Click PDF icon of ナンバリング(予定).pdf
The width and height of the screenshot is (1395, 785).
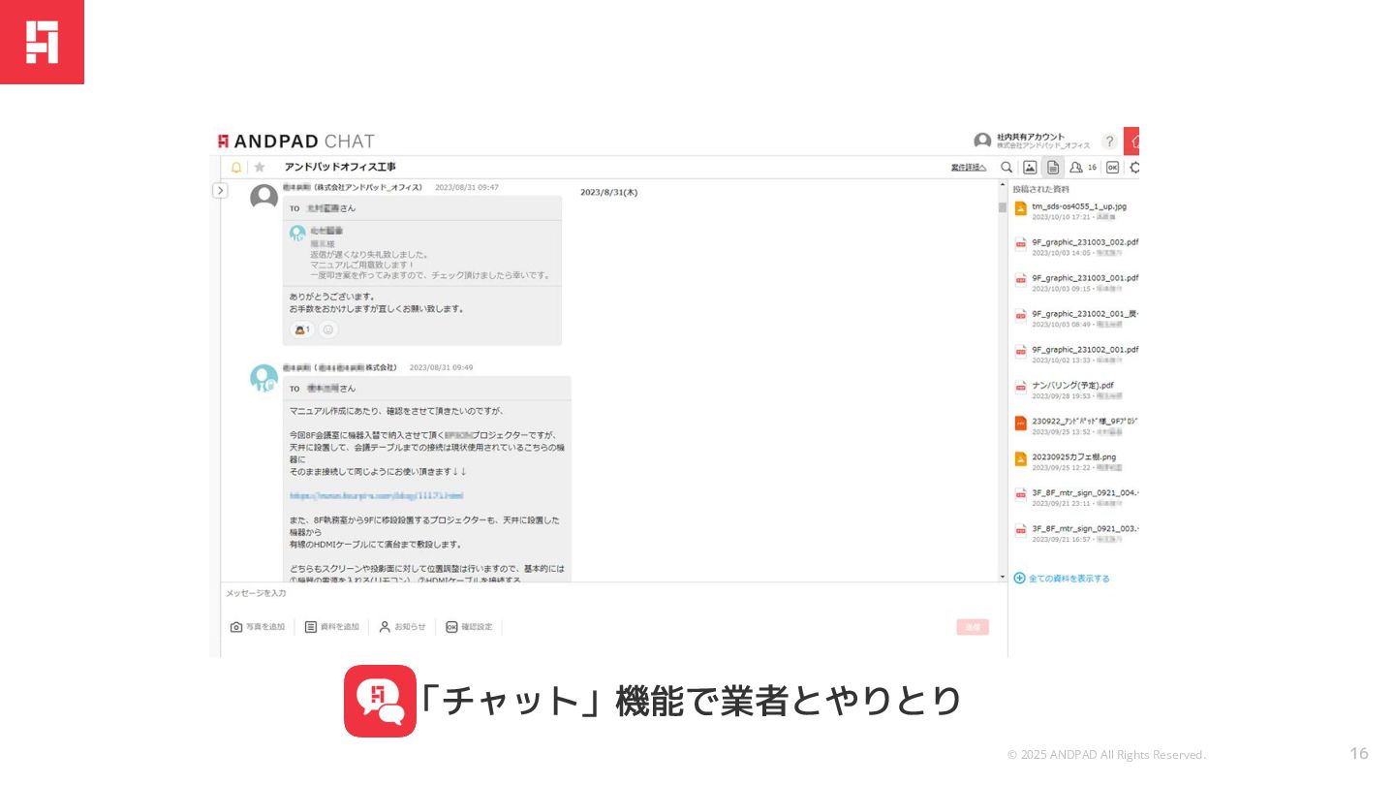pos(1020,388)
